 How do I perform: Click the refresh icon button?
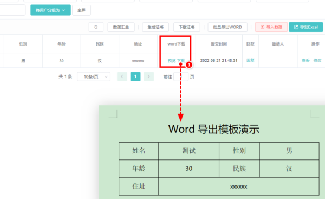tap(96, 27)
